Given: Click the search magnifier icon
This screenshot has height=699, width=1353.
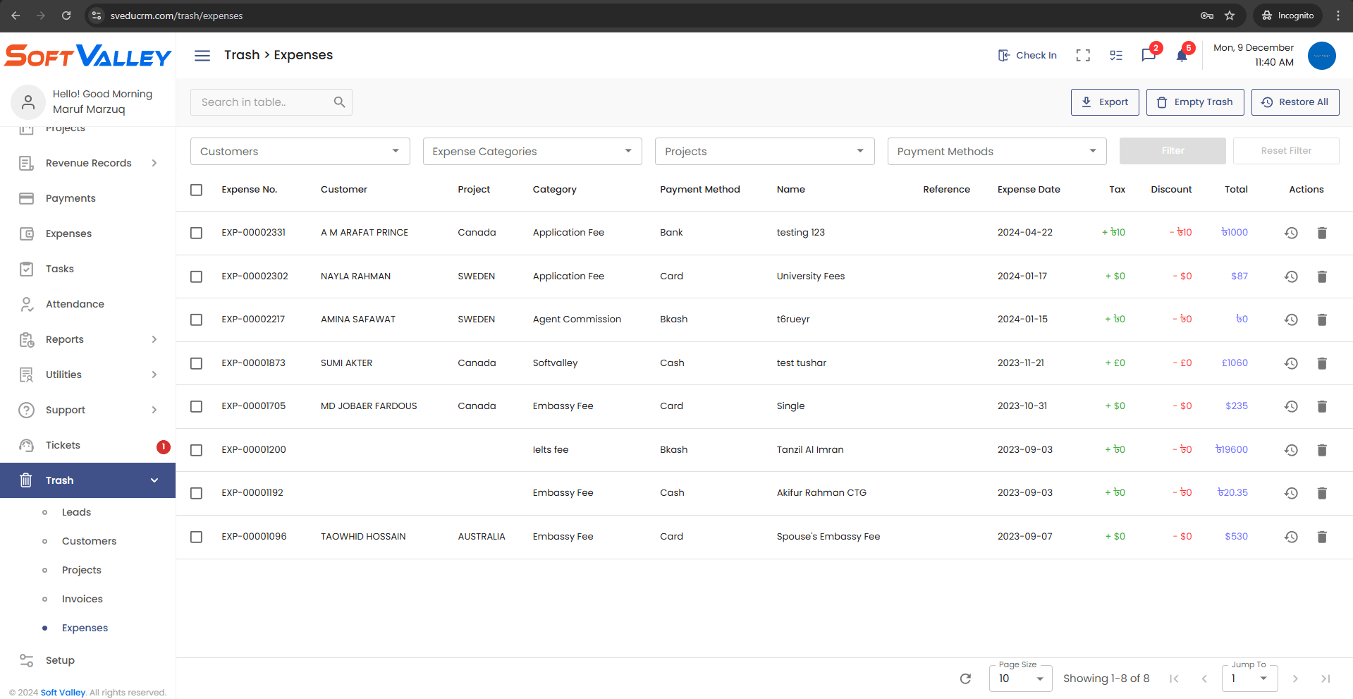Looking at the screenshot, I should pos(339,102).
